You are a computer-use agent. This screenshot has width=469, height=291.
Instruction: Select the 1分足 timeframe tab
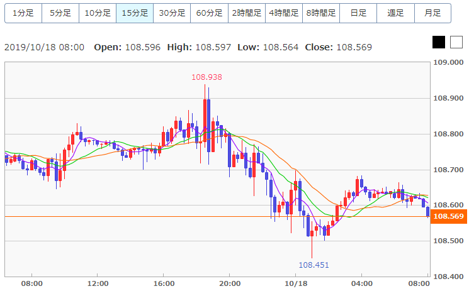[23, 13]
